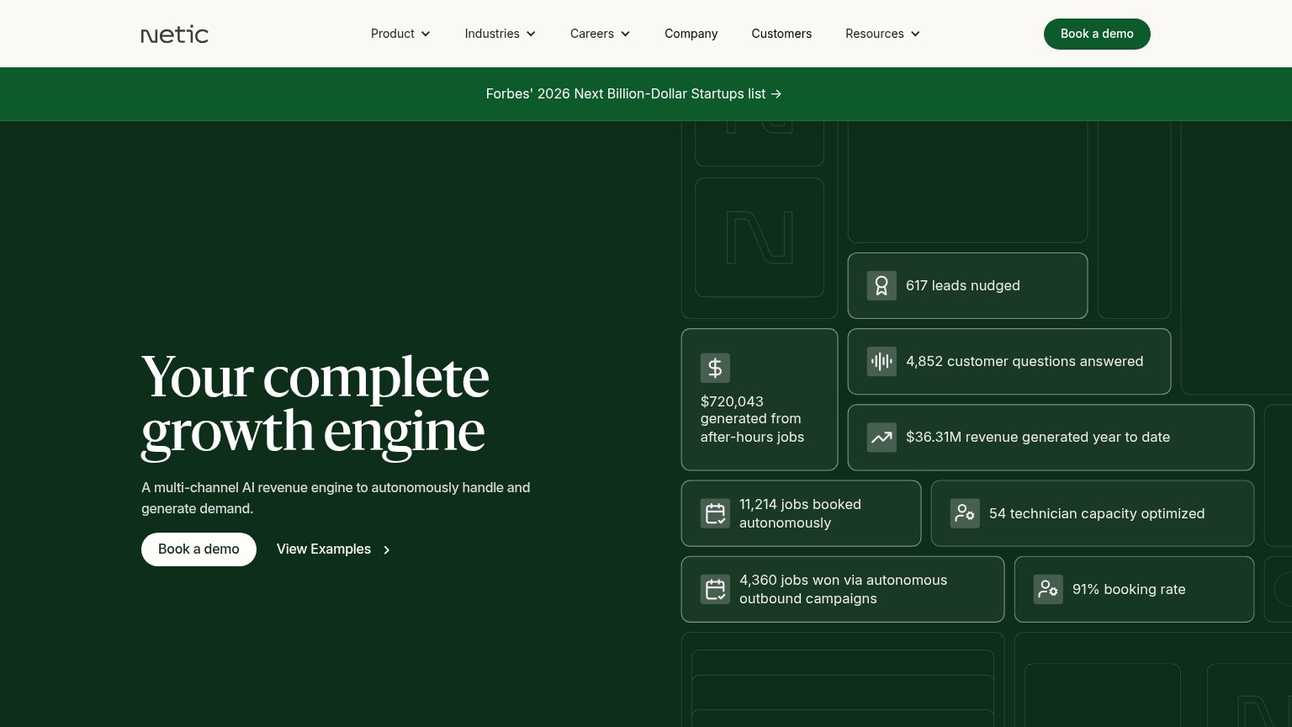Viewport: 1292px width, 727px height.
Task: Click the "$36.31M revenue generated year to date" text
Action: [1038, 438]
